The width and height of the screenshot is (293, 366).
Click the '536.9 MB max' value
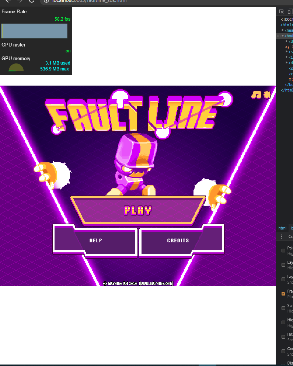coord(55,69)
